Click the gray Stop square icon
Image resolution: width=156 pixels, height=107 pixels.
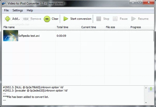(99, 19)
